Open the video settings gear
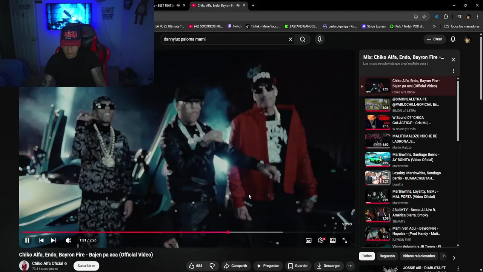 [321, 240]
